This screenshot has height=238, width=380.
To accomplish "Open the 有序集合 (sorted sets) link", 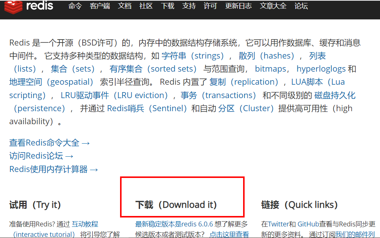I will (x=153, y=69).
